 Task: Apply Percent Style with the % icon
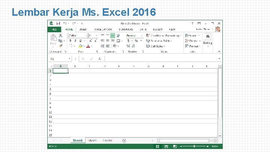point(136,41)
